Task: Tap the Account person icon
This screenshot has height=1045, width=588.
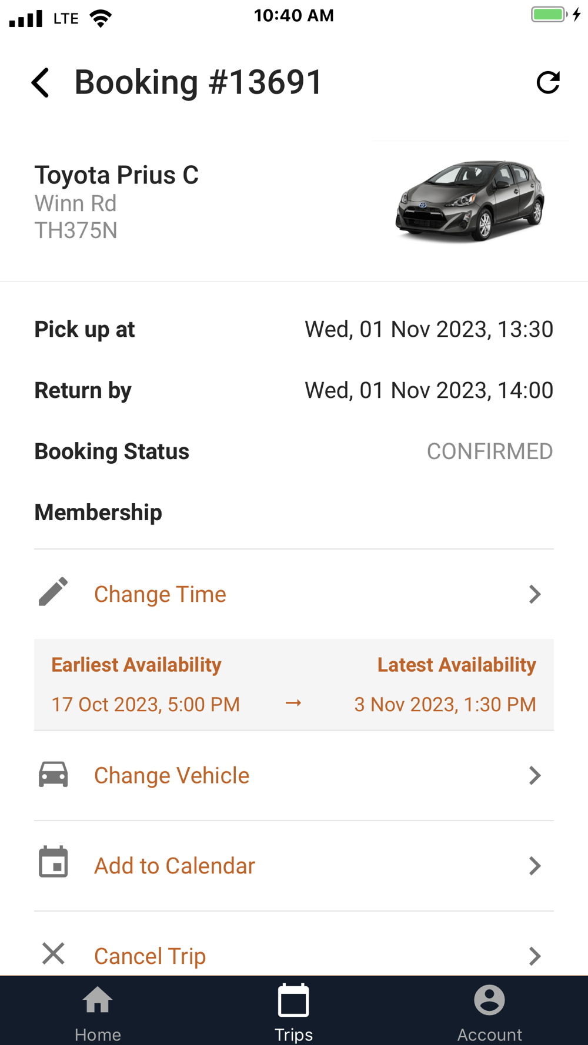Action: (489, 1000)
